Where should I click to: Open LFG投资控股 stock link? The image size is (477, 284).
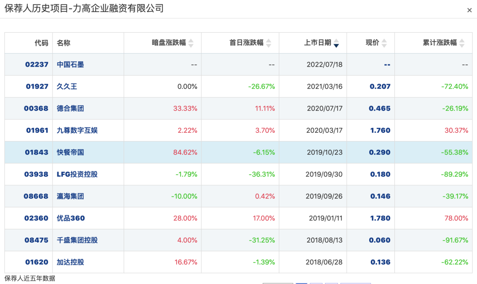77,174
